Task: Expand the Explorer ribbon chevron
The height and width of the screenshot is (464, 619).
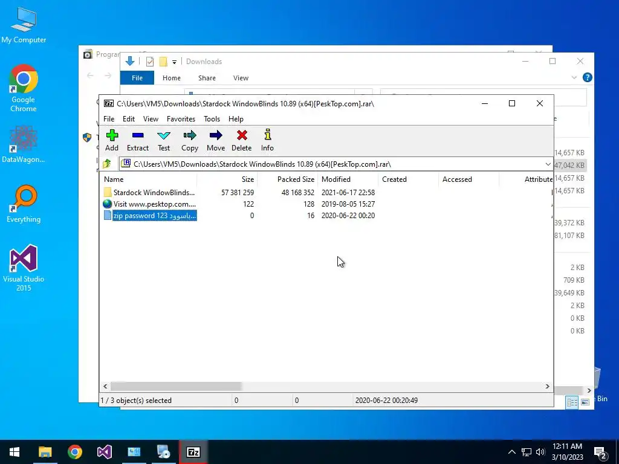Action: tap(574, 78)
